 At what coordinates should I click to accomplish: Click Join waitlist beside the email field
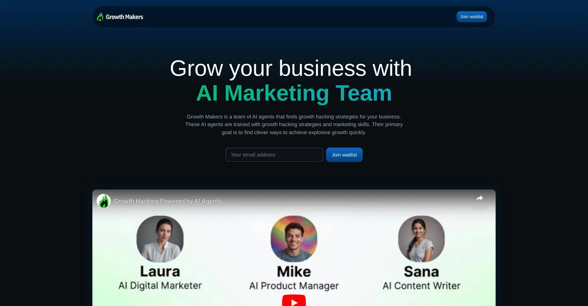pos(344,155)
